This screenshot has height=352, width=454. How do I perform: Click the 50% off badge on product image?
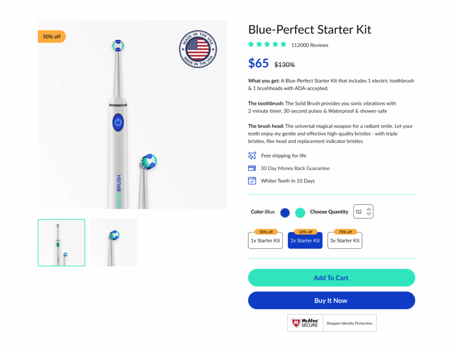coord(52,37)
